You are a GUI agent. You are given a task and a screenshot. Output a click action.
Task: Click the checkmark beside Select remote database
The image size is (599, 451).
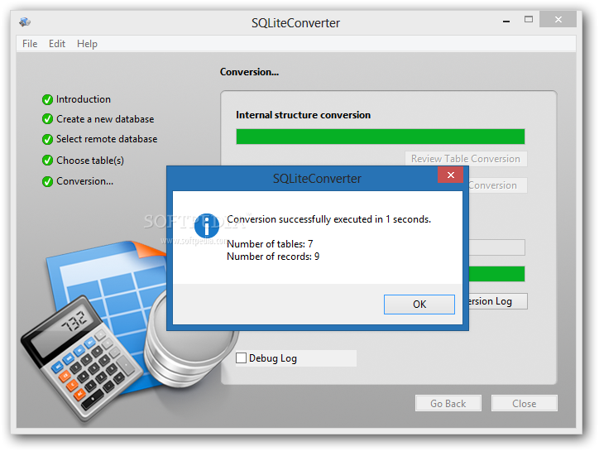tap(47, 140)
